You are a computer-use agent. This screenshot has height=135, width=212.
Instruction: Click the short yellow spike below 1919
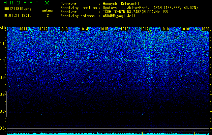[x=194, y=133]
